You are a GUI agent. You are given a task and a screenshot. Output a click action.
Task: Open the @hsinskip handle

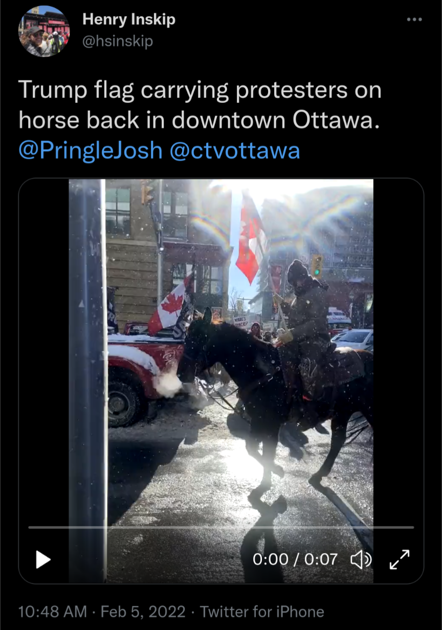[x=118, y=41]
